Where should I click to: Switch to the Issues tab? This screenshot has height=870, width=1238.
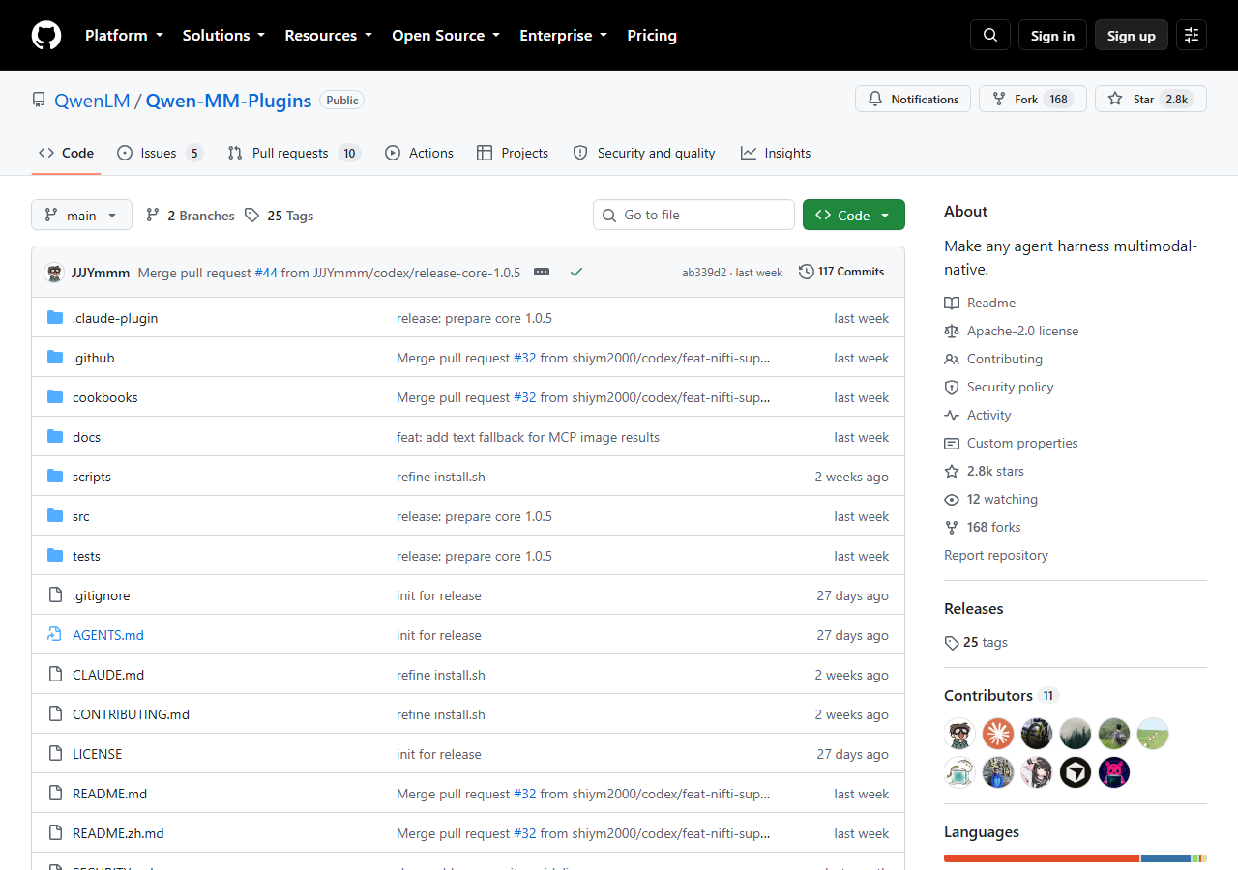(x=160, y=153)
